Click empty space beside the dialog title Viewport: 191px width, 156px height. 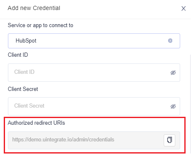[x=120, y=8]
